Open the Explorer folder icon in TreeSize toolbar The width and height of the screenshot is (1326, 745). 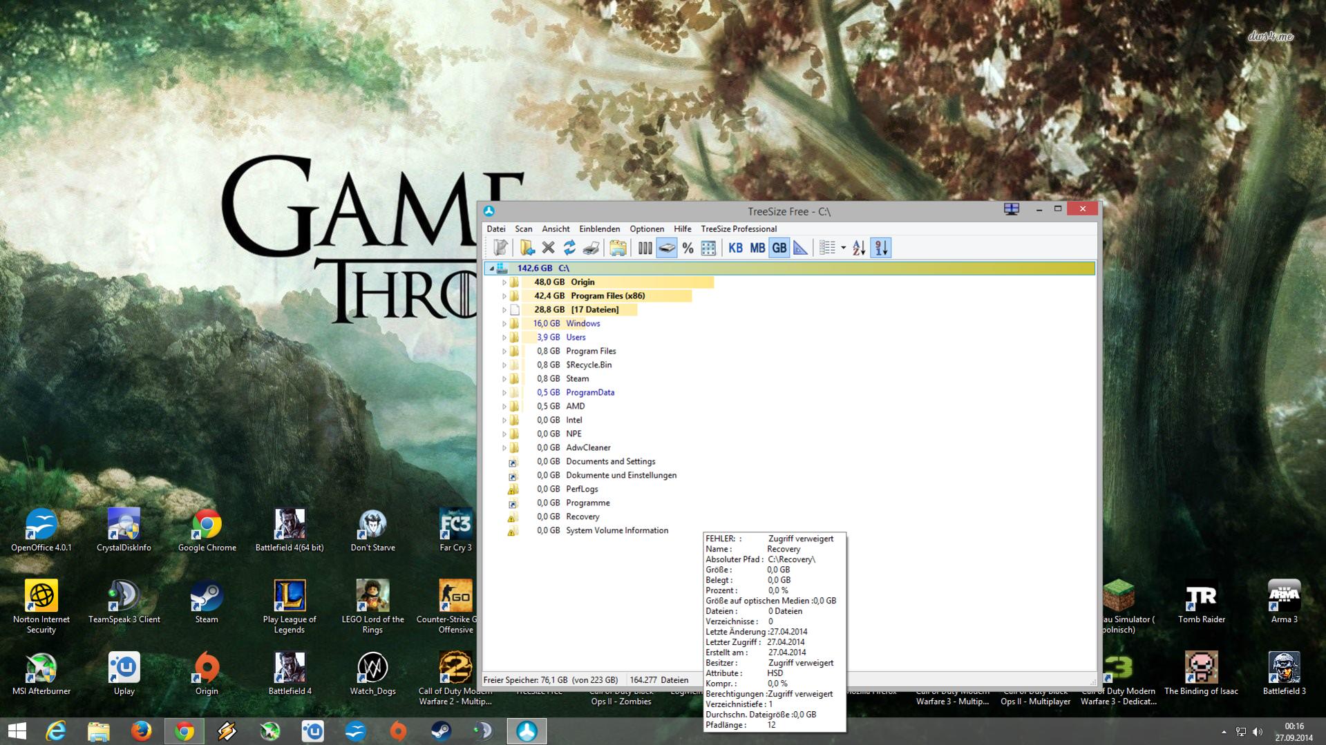click(x=618, y=248)
